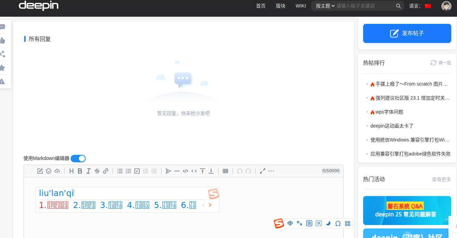Open the more options ellipsis in editor toolbar
The height and width of the screenshot is (238, 457).
(271, 171)
